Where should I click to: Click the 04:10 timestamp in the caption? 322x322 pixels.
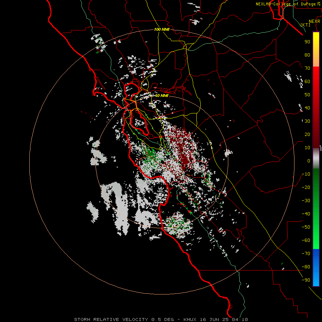240,319
